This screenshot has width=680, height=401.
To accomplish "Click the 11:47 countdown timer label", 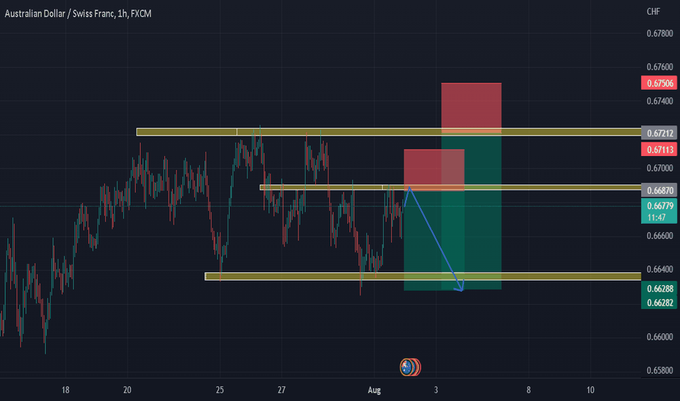I will (657, 217).
